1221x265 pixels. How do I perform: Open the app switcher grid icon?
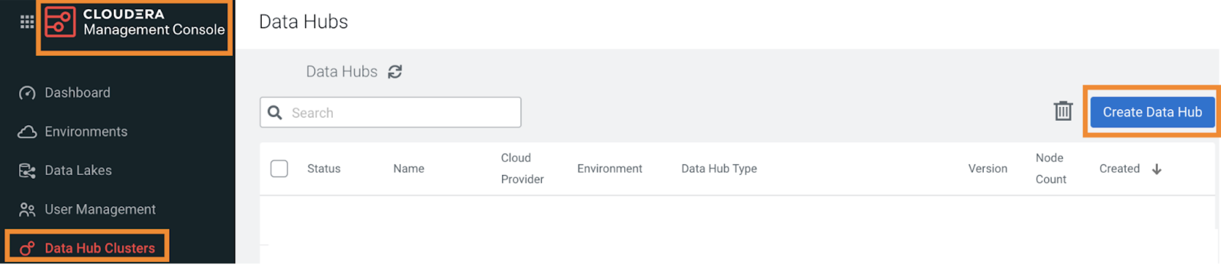point(27,21)
